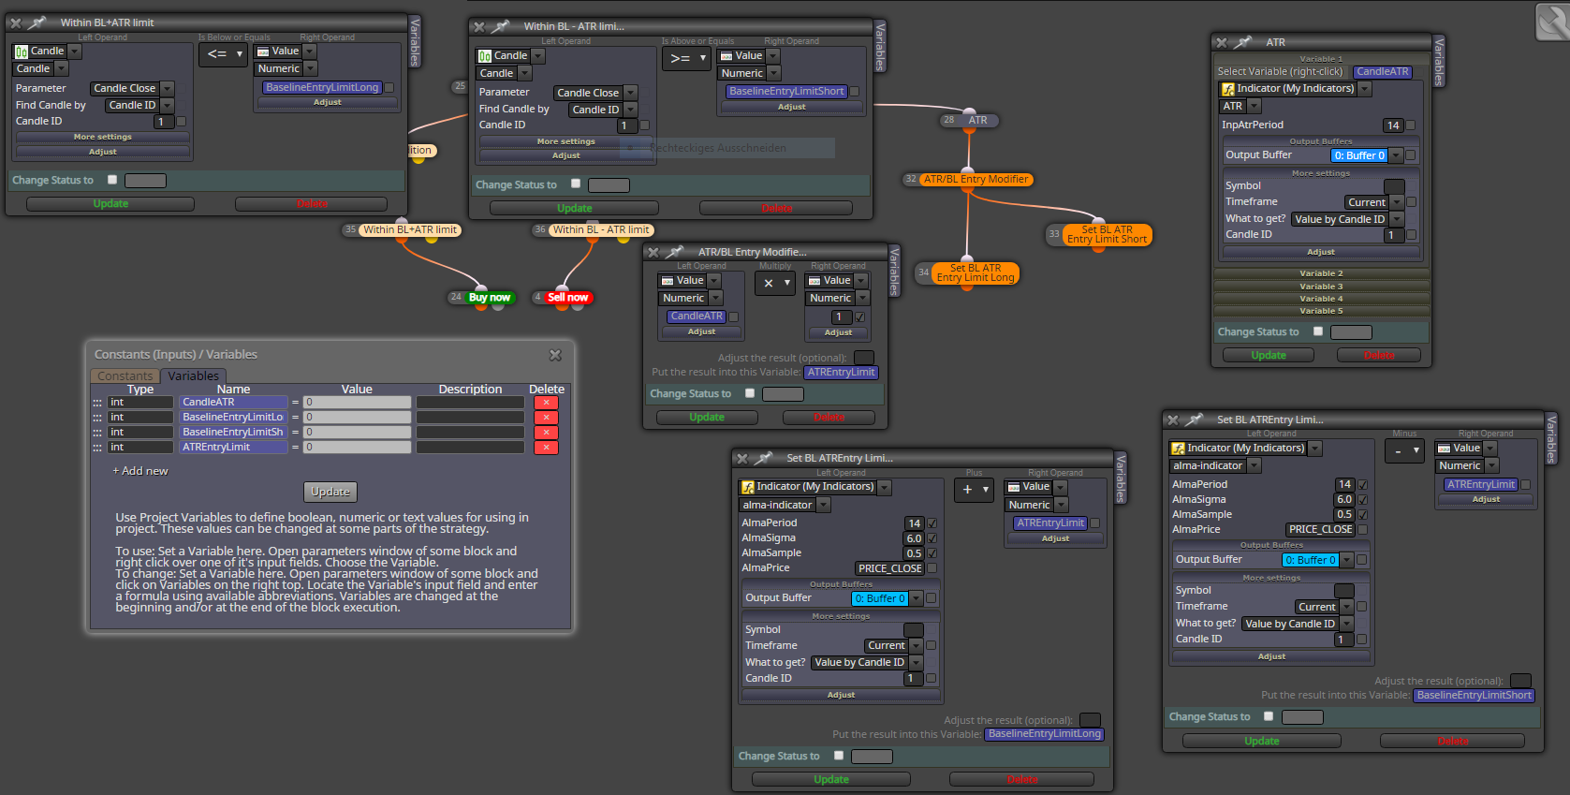This screenshot has width=1570, height=795.
Task: Toggle Candle ID checkbox in Within BL+ATR limit
Action: (x=182, y=122)
